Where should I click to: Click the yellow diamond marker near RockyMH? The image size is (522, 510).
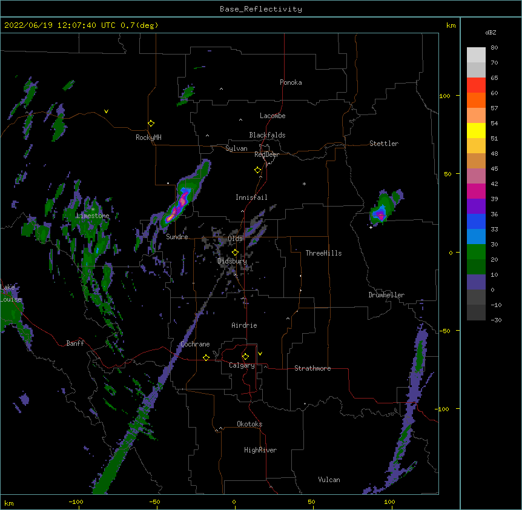coord(151,124)
